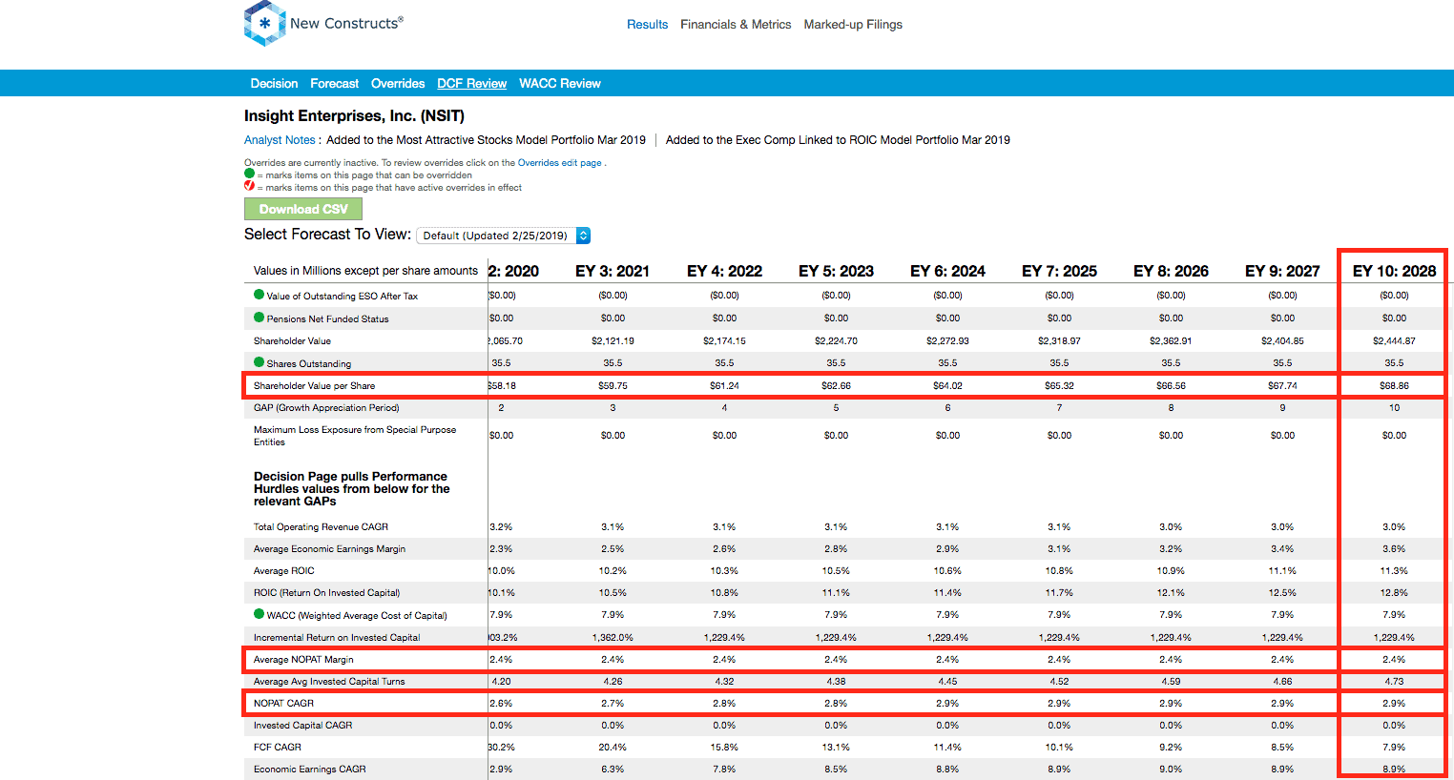Follow the Overrides edit page link
This screenshot has height=780, width=1454.
click(x=559, y=163)
